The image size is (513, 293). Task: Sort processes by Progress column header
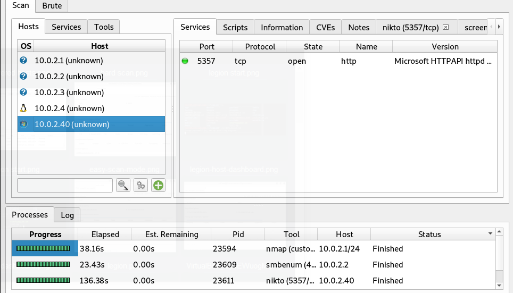pyautogui.click(x=45, y=234)
